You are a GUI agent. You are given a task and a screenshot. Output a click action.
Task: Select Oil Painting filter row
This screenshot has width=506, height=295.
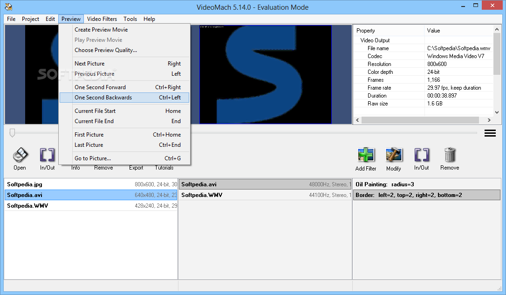click(x=427, y=184)
